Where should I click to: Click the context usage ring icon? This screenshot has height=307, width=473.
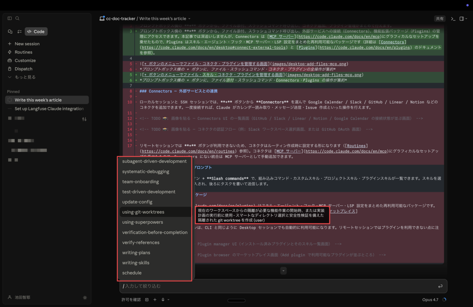coord(444,300)
